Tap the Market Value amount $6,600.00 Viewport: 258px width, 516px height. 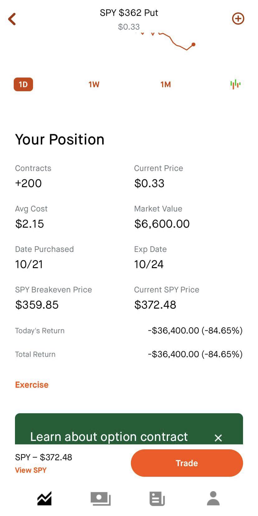(162, 224)
